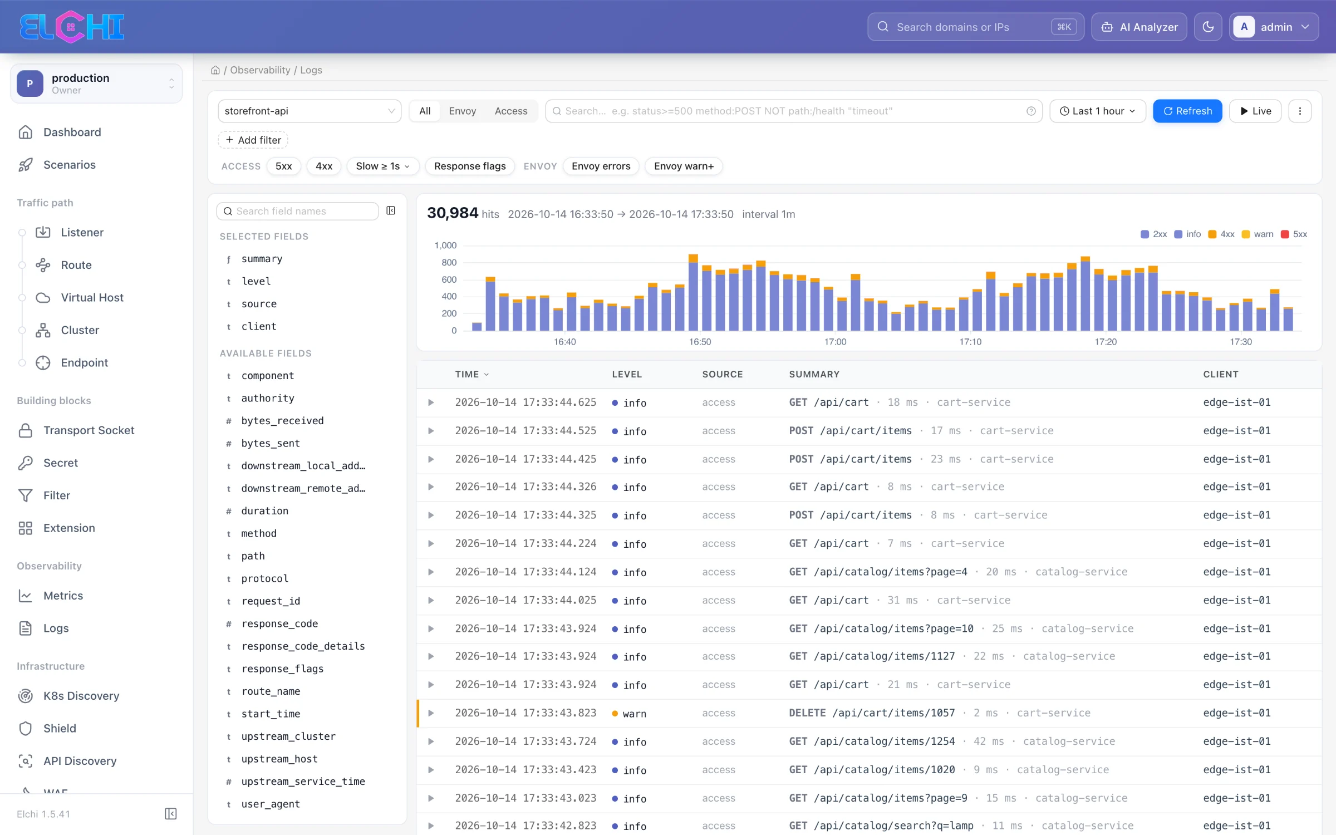Collapse the sidebar using bottom panel icon
Viewport: 1336px width, 835px height.
pyautogui.click(x=171, y=814)
